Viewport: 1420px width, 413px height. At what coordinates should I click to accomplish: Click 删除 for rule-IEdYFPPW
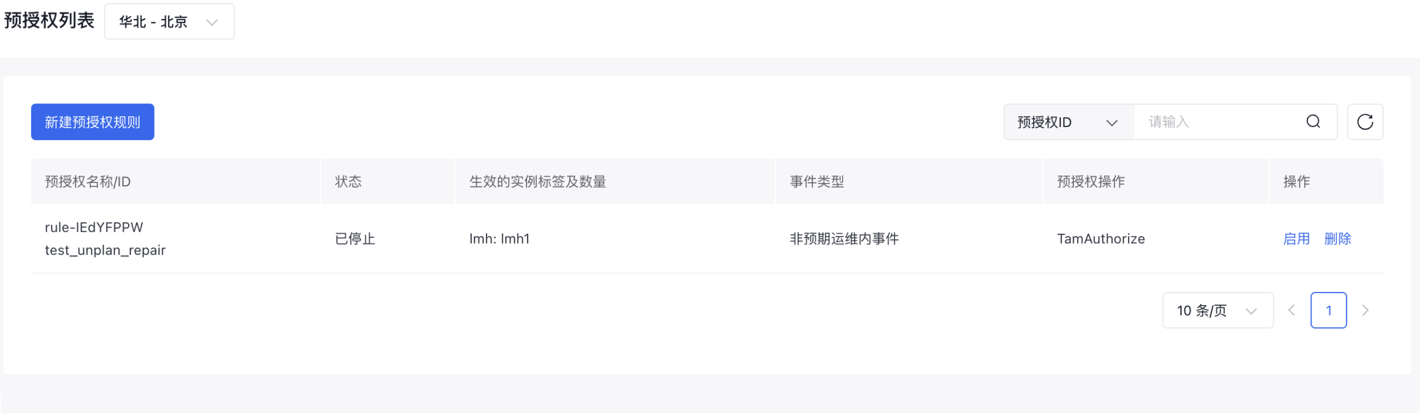[1337, 239]
